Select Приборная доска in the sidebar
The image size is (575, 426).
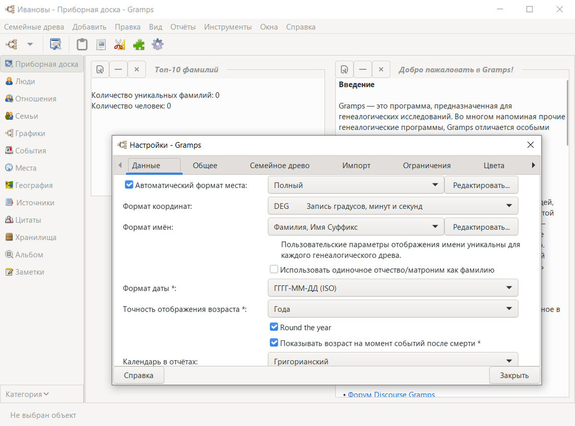[x=42, y=64]
